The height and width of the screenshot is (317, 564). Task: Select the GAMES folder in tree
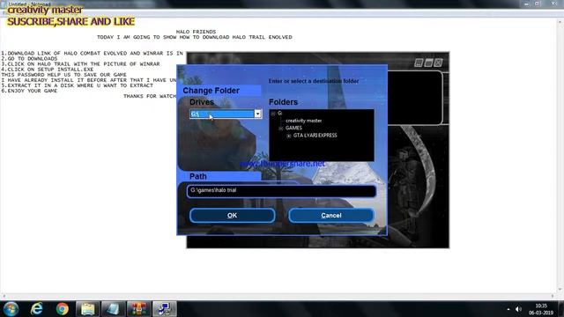pyautogui.click(x=293, y=128)
